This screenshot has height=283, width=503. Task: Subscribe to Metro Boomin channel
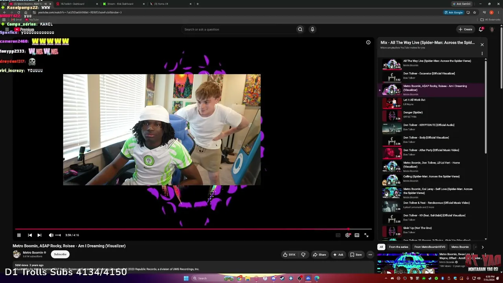click(60, 254)
